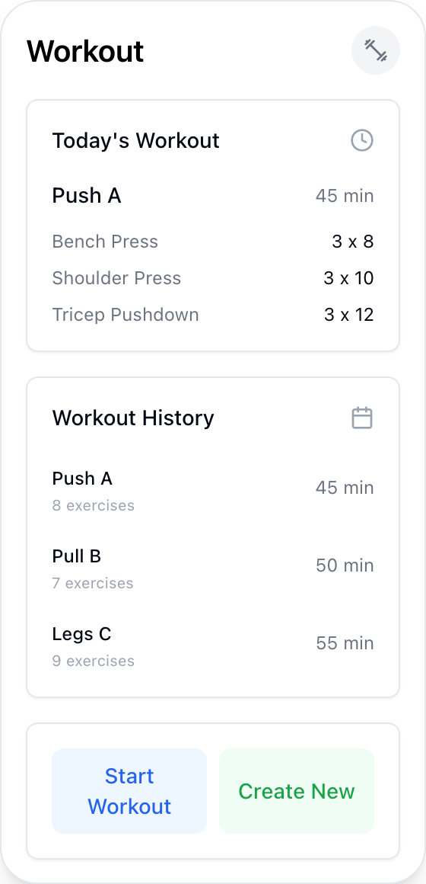Screen dimensions: 426x884
Task: Click the 50 min duration for Pull B
Action: [345, 565]
